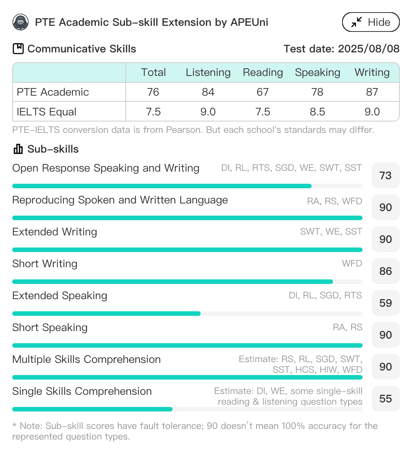This screenshot has width=412, height=454.
Task: Click the PTE Academic row label
Action: (x=52, y=92)
